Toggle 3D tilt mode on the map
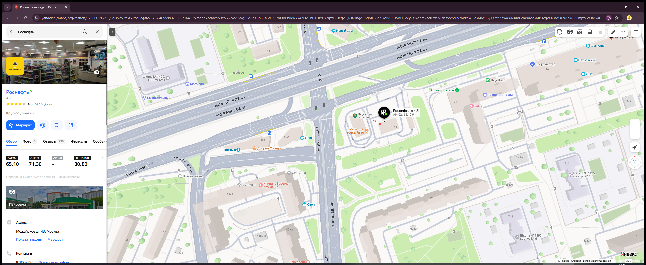This screenshot has height=265, width=646. [635, 162]
